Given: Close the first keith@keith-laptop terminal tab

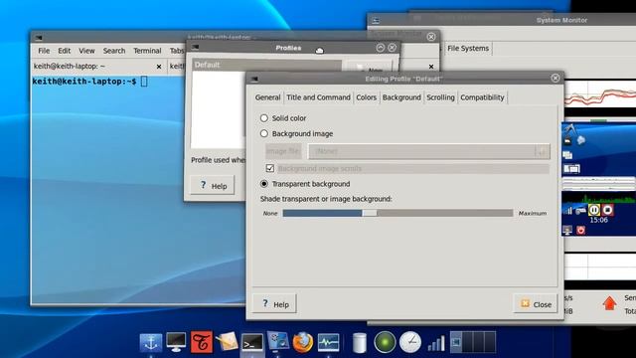Looking at the screenshot, I should pos(159,67).
